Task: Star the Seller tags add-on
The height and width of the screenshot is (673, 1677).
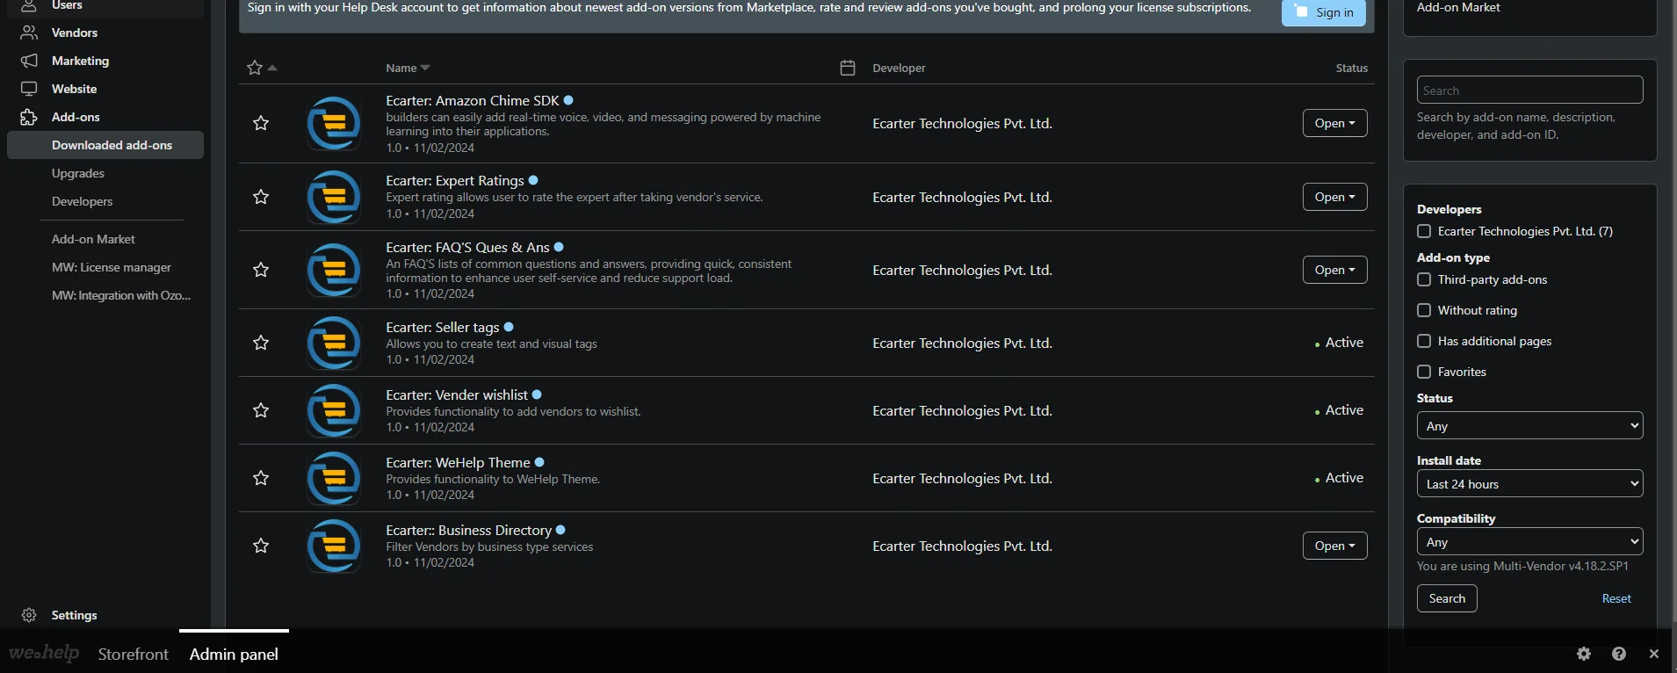Action: 261,343
